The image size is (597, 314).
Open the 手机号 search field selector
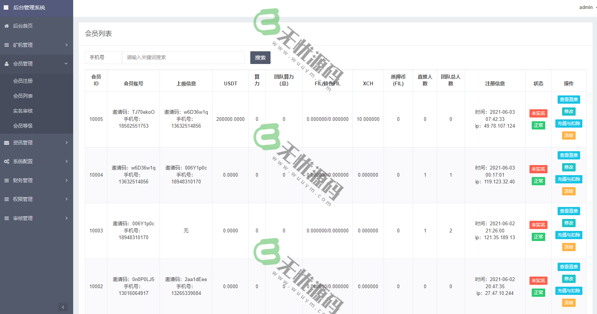coord(103,57)
